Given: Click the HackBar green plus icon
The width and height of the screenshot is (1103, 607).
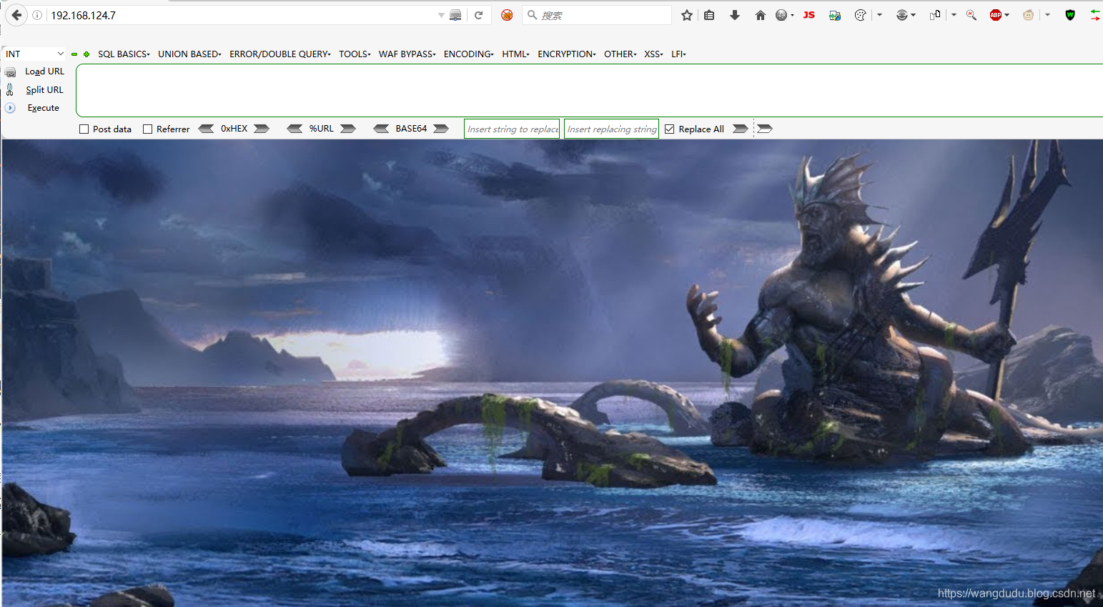Looking at the screenshot, I should coord(86,54).
